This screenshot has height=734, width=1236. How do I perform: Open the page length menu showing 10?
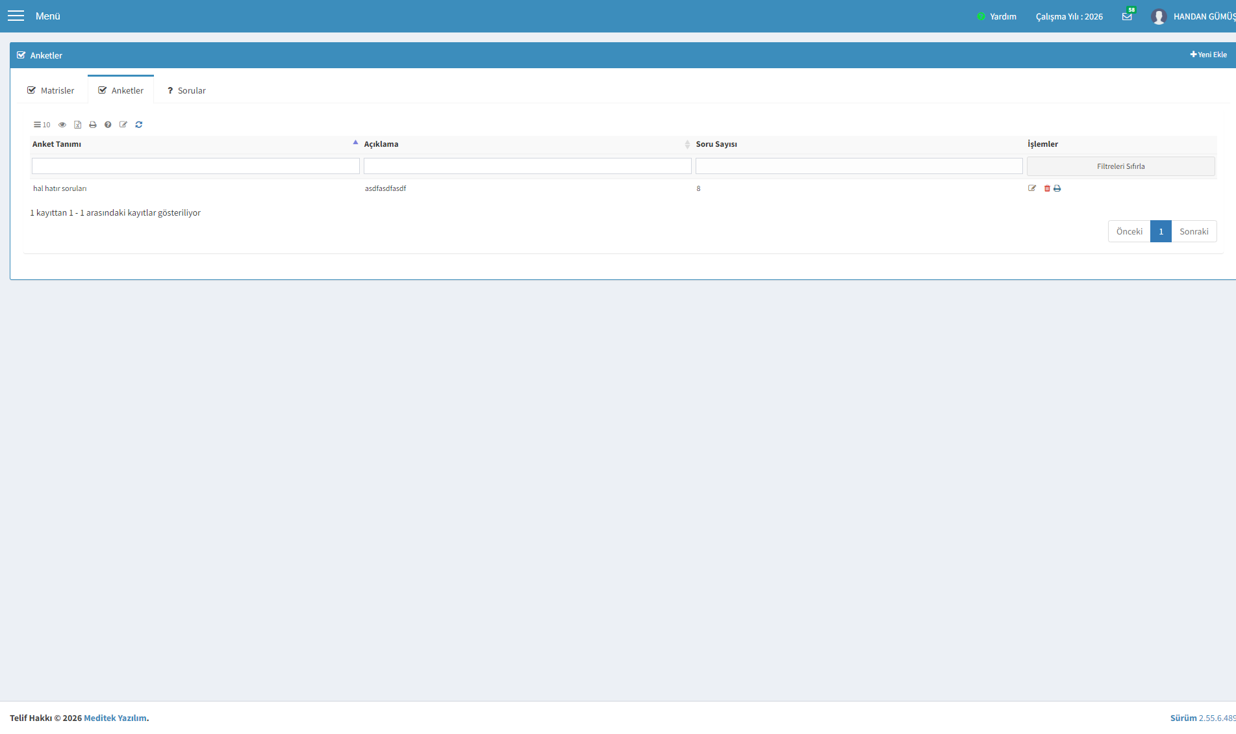point(42,125)
